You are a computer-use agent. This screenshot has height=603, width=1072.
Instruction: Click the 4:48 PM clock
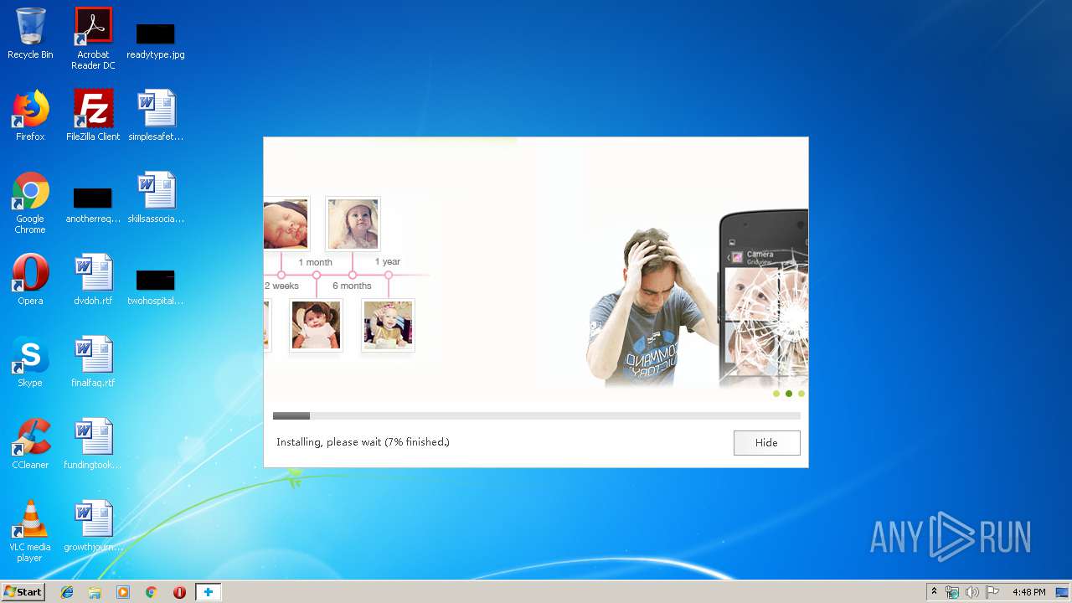[1028, 592]
